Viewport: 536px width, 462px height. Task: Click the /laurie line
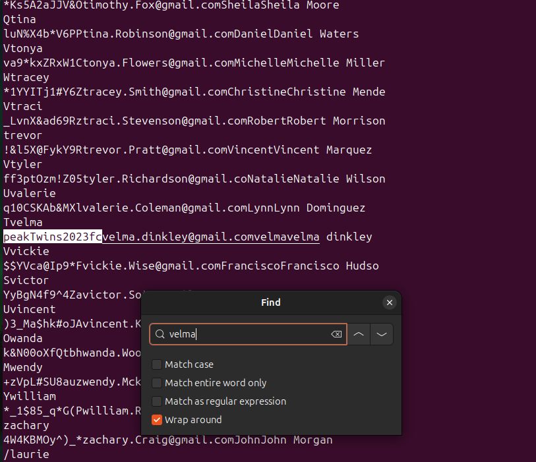pos(26,454)
